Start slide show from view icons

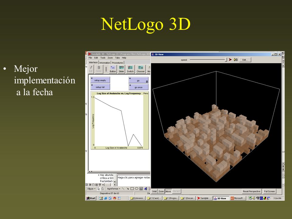tap(100, 185)
